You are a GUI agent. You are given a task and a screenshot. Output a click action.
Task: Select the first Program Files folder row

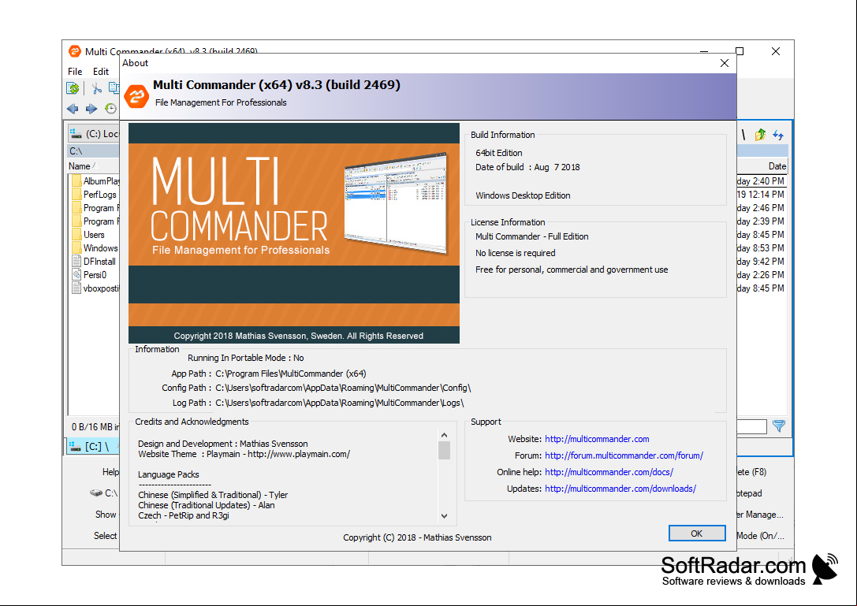95,208
